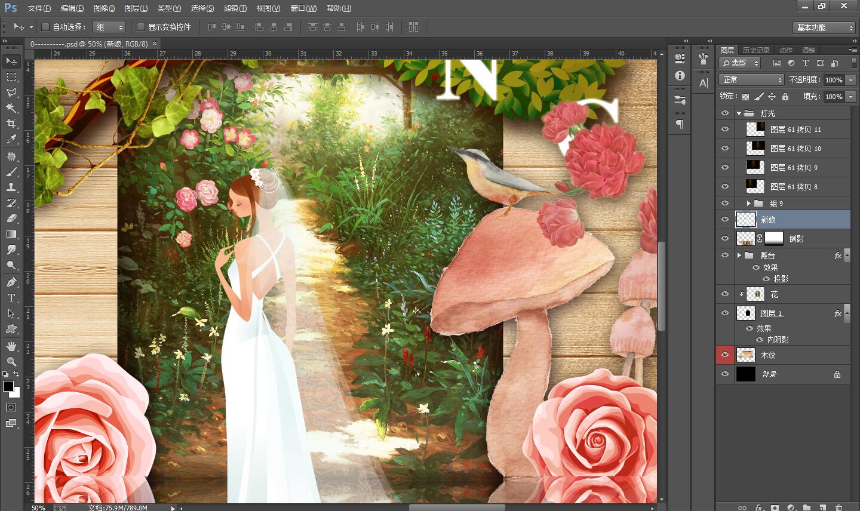The image size is (860, 511).
Task: Select the Patch healing tool
Action: 11,156
